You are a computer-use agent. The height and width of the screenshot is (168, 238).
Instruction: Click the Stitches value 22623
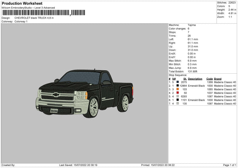232,3
